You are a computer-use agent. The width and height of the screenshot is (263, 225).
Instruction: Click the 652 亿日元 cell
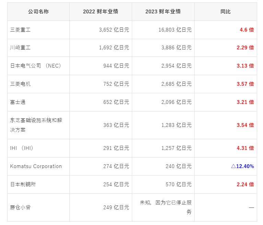[101, 102]
